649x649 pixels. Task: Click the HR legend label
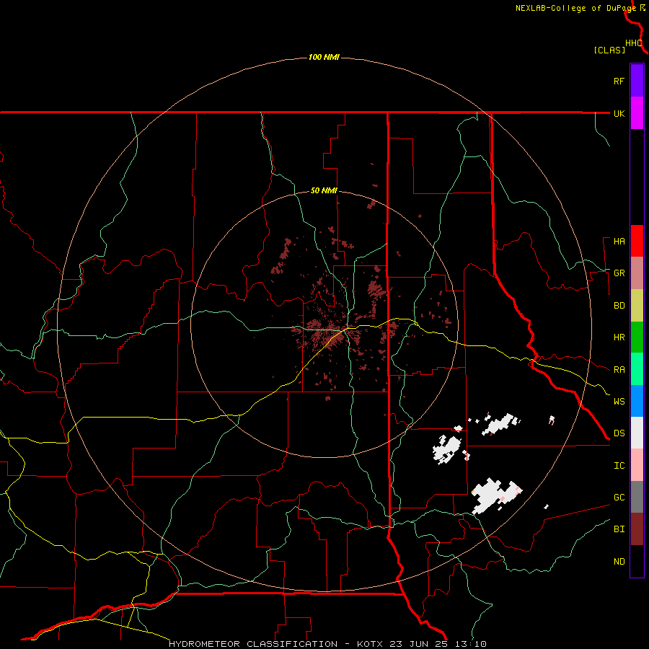619,337
